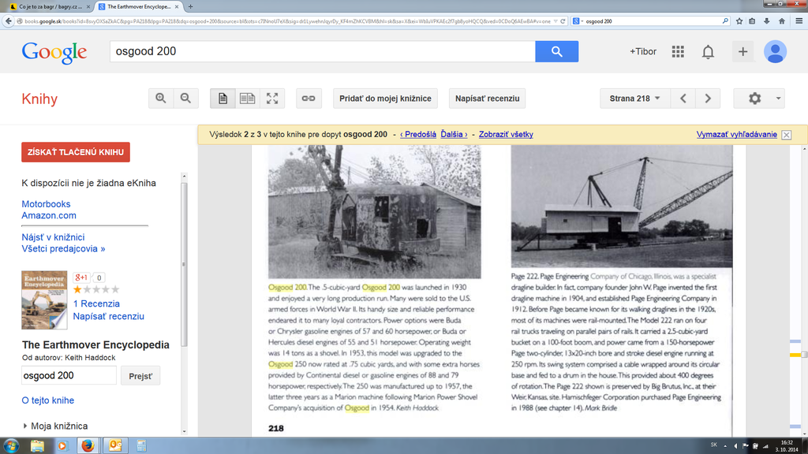Viewport: 808px width, 454px height.
Task: Expand the settings dropdown arrow
Action: [778, 99]
